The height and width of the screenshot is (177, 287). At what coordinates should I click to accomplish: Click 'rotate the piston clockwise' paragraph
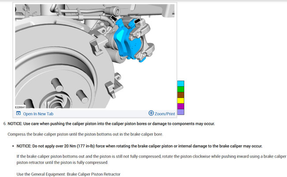click(x=151, y=159)
